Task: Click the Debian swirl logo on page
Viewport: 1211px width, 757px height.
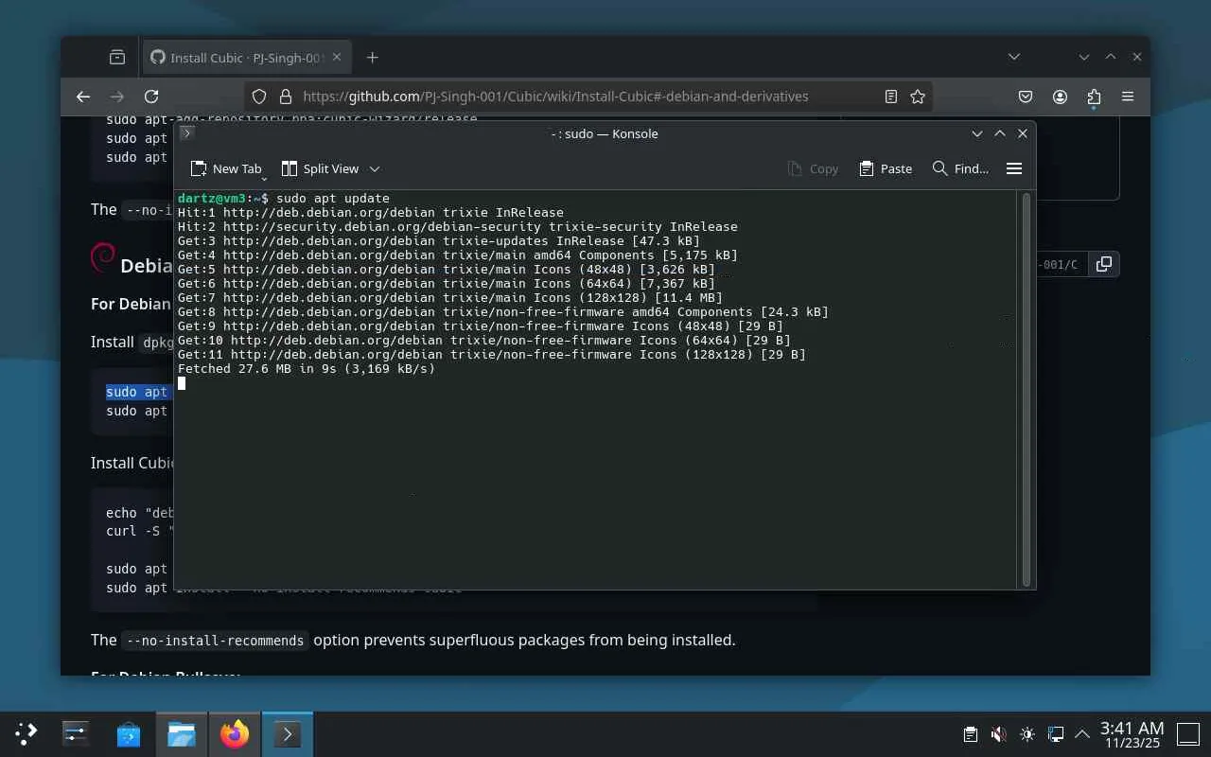Action: pos(103,257)
